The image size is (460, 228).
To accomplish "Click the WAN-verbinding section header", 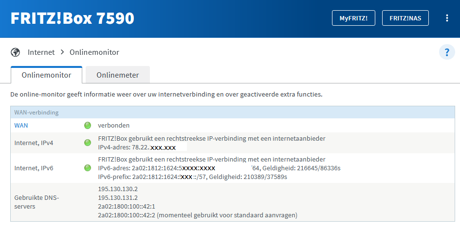I will click(x=37, y=113).
